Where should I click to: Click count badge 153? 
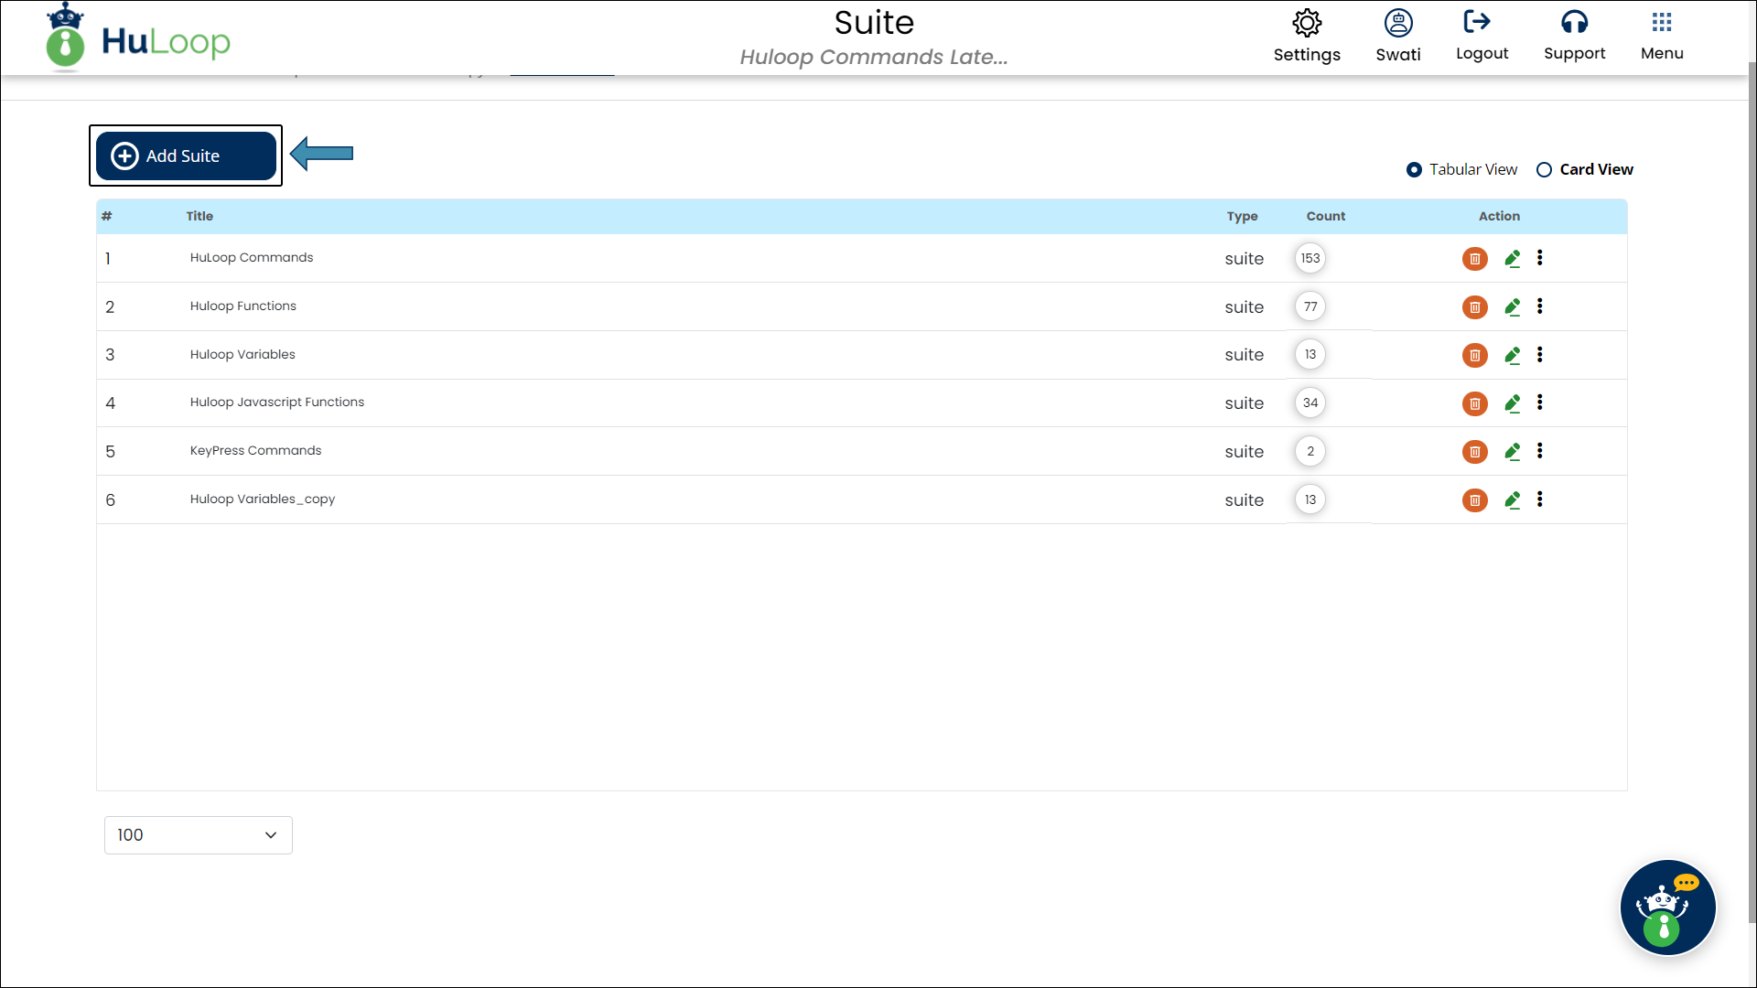coord(1310,259)
